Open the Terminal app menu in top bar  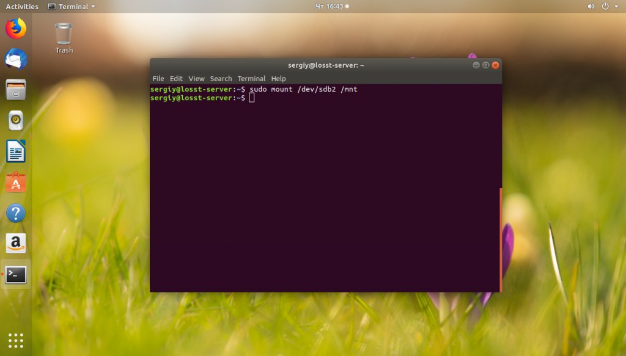(72, 6)
